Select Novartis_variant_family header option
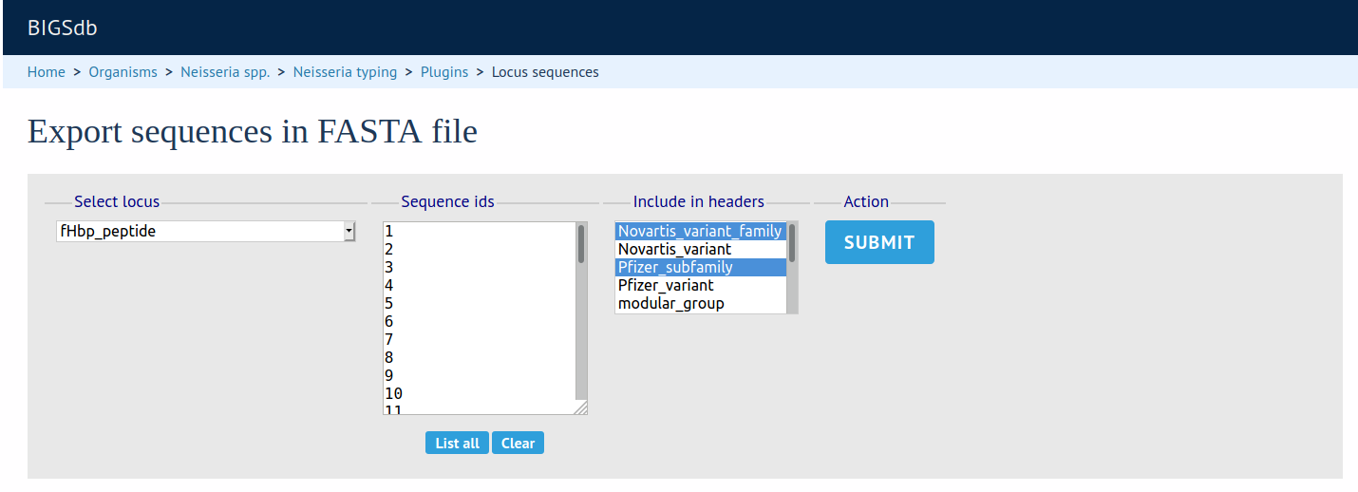The width and height of the screenshot is (1358, 492). 700,231
